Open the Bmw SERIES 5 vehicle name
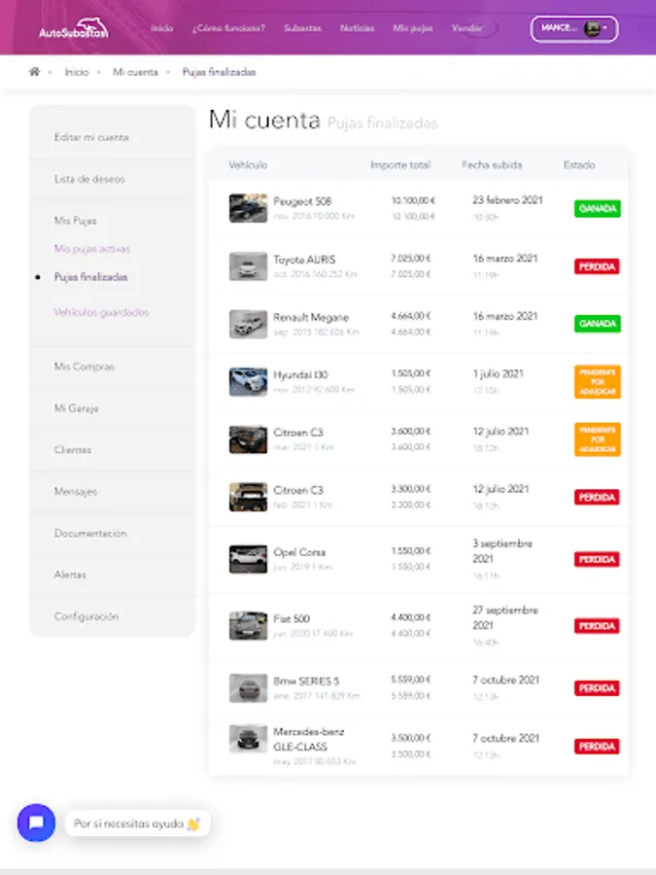 click(306, 682)
